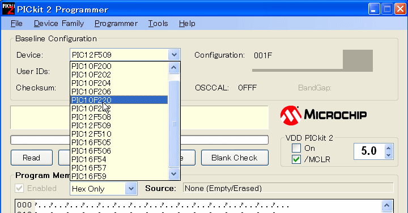Minimize the PICkit 2 Programmer window
Image resolution: width=408 pixels, height=213 pixels.
(x=374, y=9)
